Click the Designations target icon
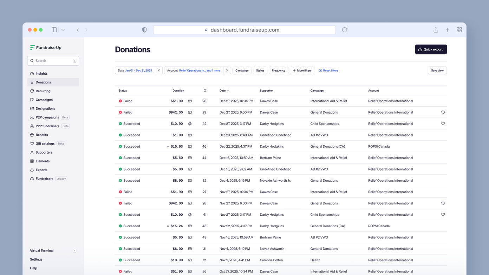The width and height of the screenshot is (489, 275). pos(32,109)
